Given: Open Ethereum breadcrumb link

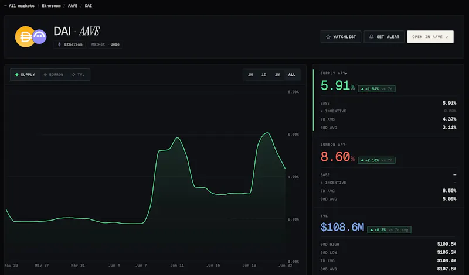Looking at the screenshot, I should tap(51, 6).
